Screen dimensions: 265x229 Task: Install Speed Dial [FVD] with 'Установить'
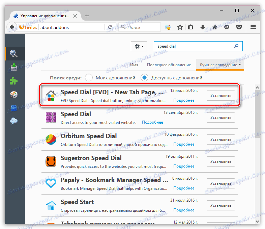coord(221,96)
